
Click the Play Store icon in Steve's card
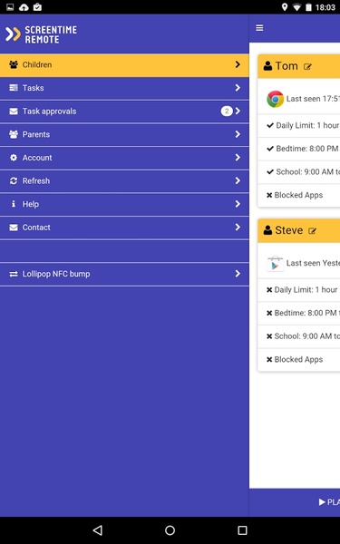[275, 264]
